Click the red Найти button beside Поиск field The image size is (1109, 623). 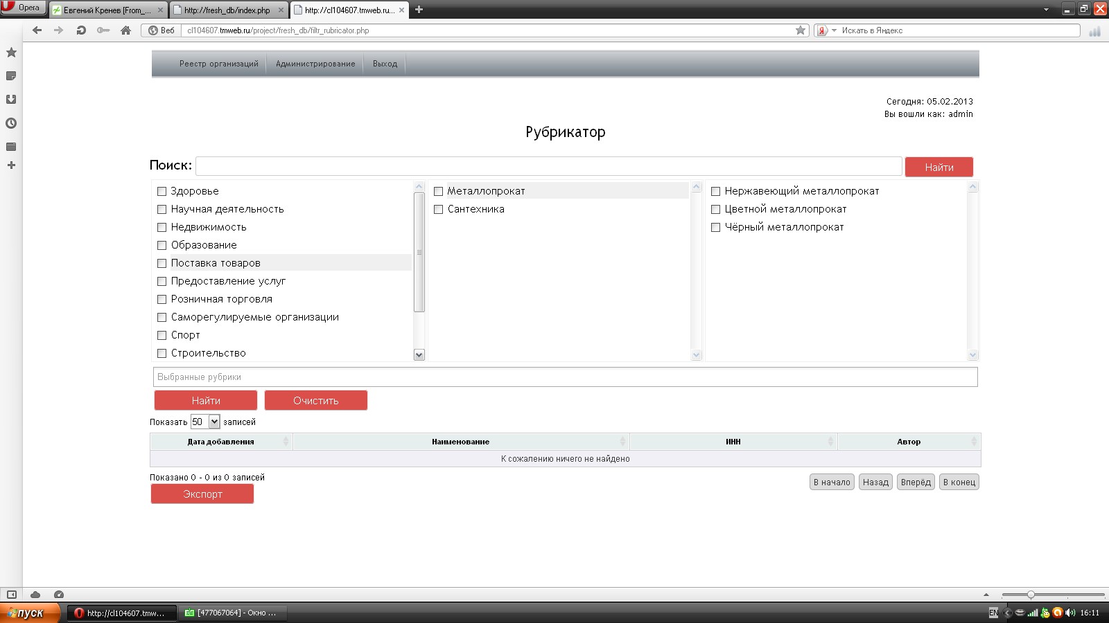coord(939,168)
